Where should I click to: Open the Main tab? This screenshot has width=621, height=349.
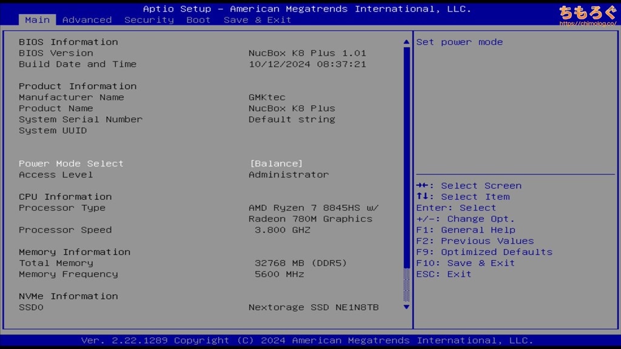tap(37, 20)
